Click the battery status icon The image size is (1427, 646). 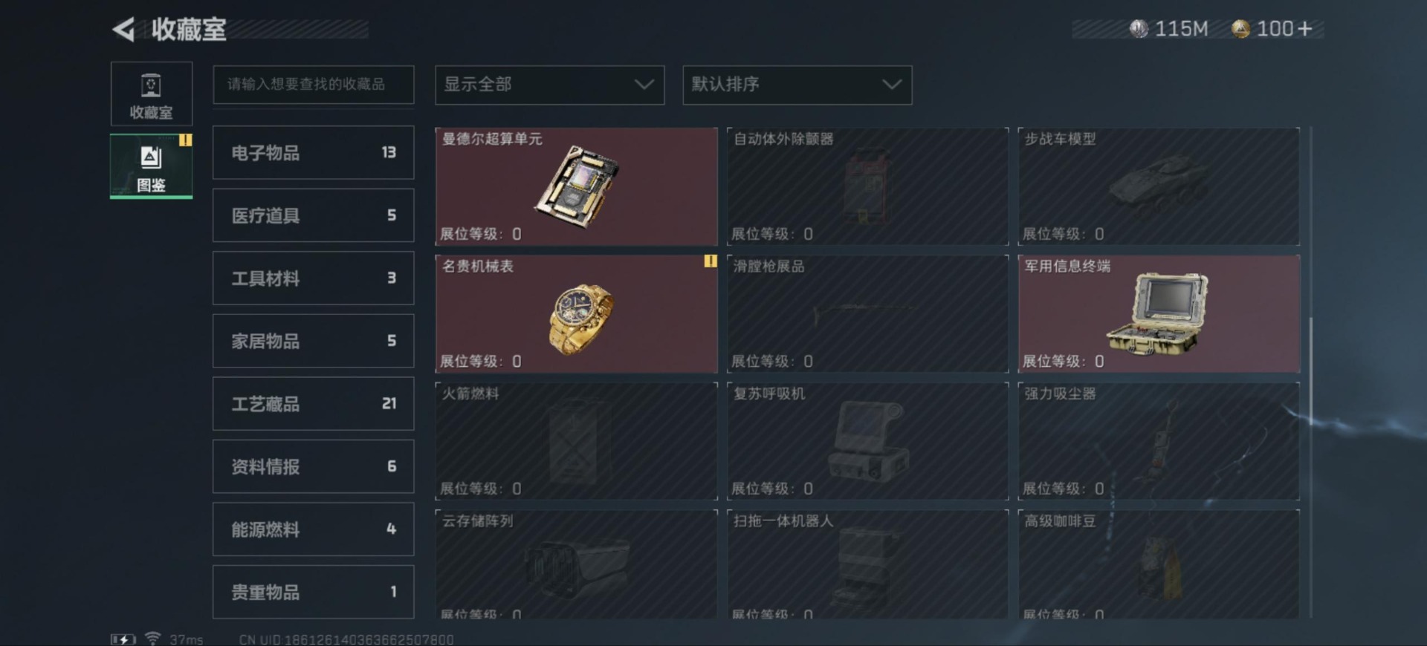(x=123, y=639)
